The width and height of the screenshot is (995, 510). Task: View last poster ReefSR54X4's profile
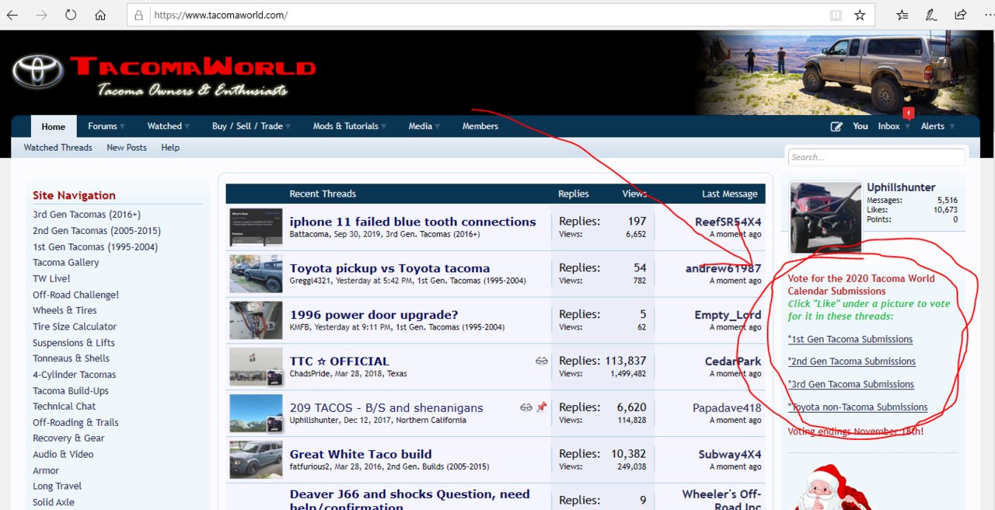click(728, 222)
